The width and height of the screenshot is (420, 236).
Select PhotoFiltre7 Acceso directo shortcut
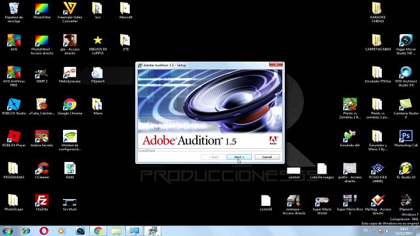pos(42,45)
